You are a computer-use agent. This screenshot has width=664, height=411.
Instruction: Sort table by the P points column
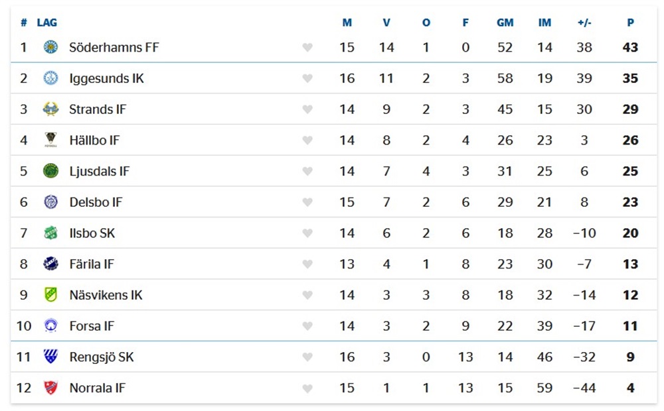click(x=631, y=23)
